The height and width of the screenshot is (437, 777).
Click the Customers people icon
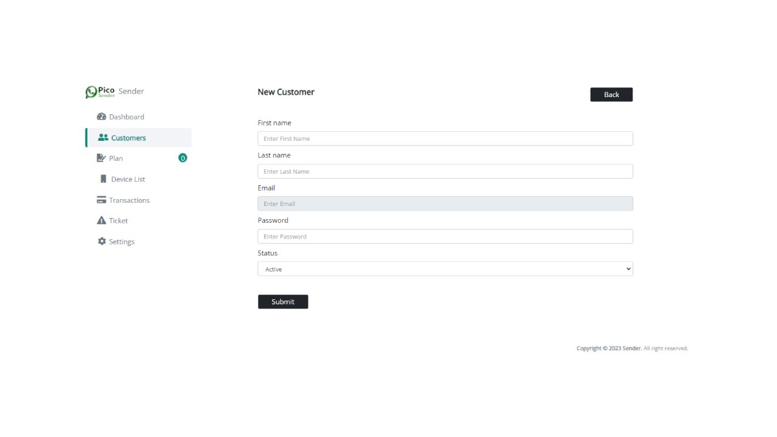103,138
